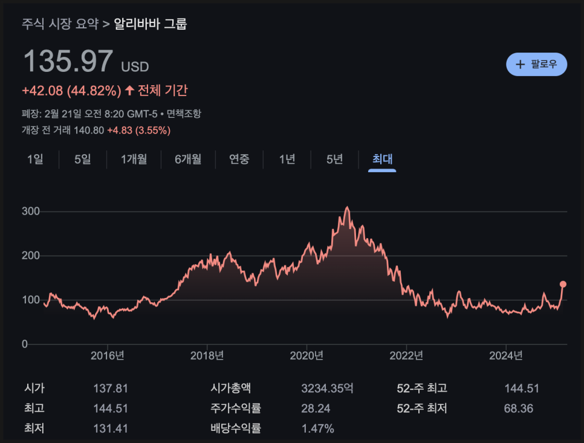Click the USD currency label
Image resolution: width=584 pixels, height=443 pixels.
135,67
